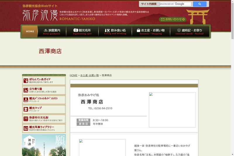
Task: Click the volunteer guide icon in sidebar
Action: tap(26, 80)
